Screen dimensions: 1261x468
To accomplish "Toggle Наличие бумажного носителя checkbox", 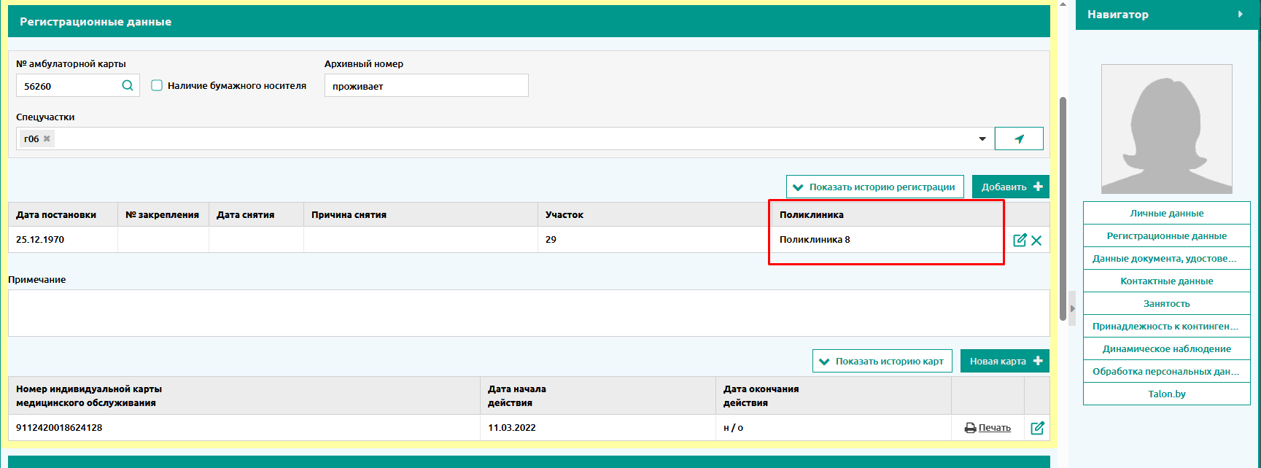I will [157, 85].
